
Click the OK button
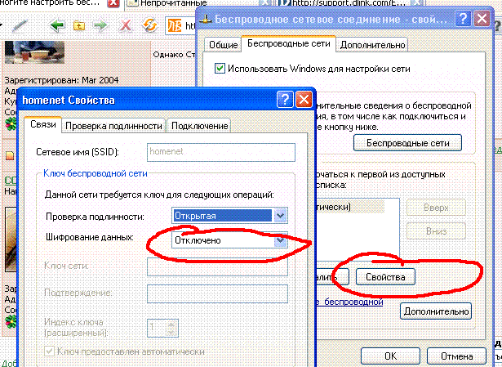391,356
